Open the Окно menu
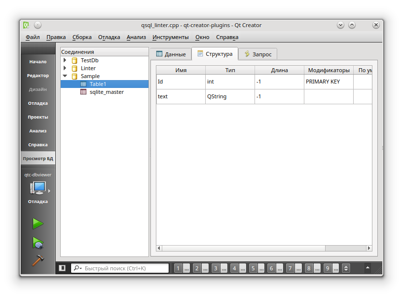Viewport: 403px width, 296px height. click(202, 37)
